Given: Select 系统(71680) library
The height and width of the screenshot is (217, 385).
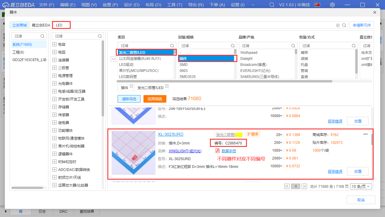Looking at the screenshot, I should pyautogui.click(x=29, y=44).
